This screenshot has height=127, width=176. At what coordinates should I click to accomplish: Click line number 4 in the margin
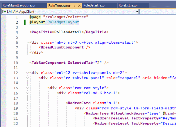tap(17, 32)
